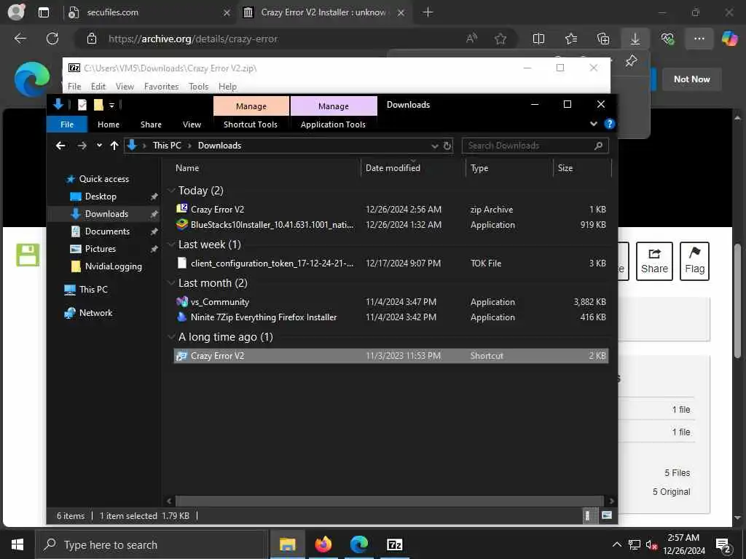Open customize quick access toolbar dropdown
The image size is (746, 559).
pyautogui.click(x=111, y=105)
